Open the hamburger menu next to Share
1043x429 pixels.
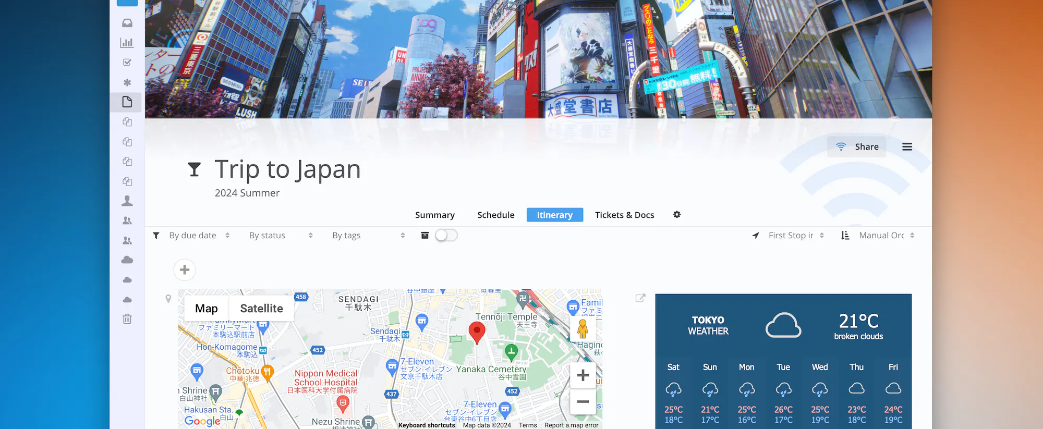pos(907,147)
